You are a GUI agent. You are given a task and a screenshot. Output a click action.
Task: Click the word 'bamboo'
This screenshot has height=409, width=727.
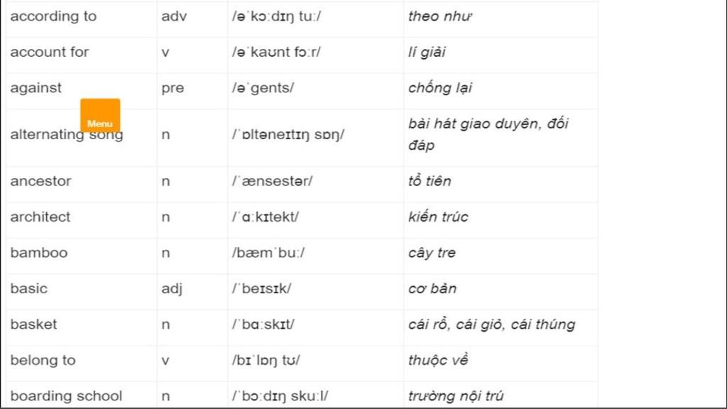[39, 253]
